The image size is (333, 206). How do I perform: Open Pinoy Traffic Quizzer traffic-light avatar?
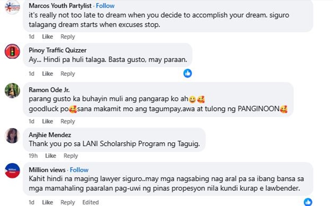tap(12, 51)
